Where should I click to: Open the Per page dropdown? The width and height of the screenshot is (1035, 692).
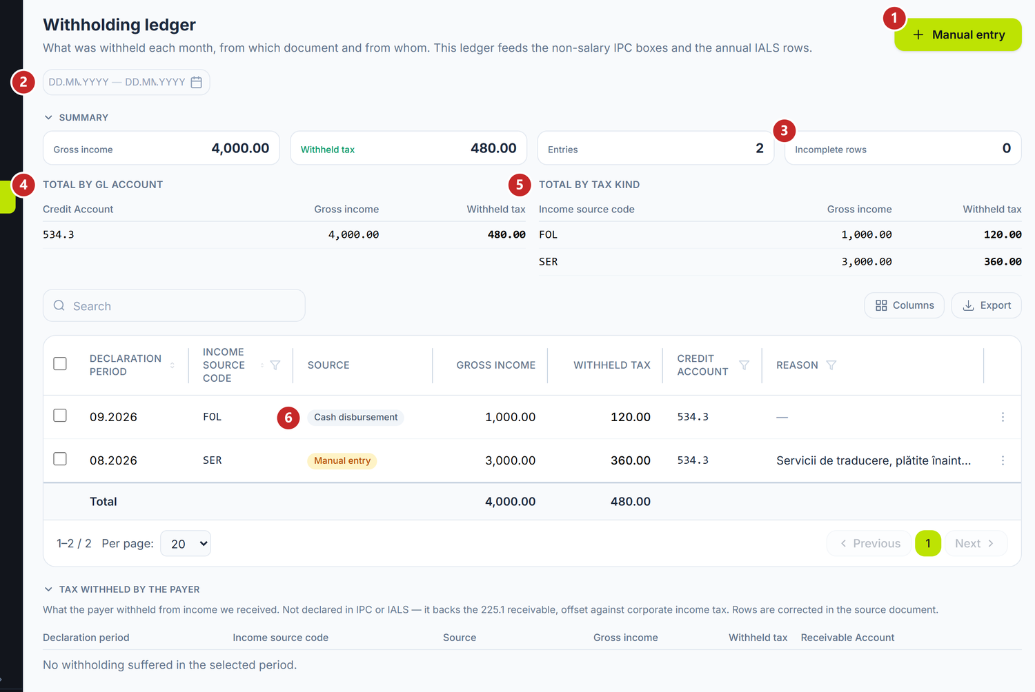tap(186, 544)
